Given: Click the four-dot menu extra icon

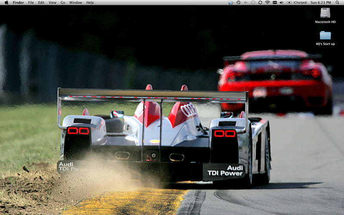Looking at the screenshot, I should 246,3.
